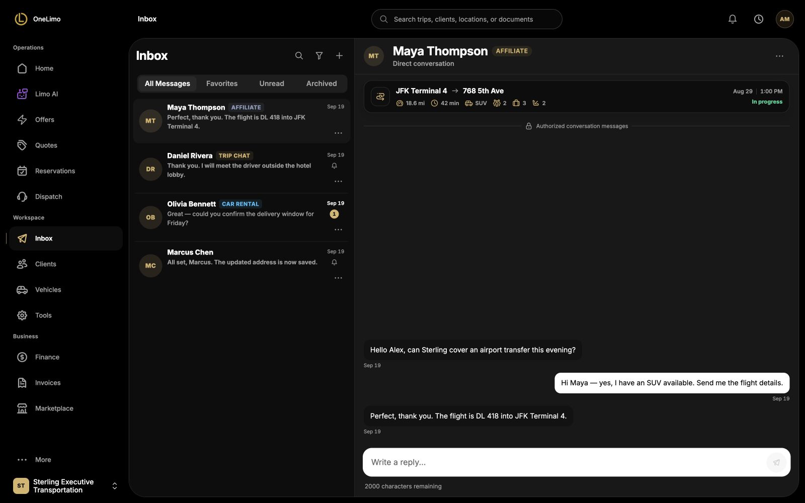805x503 pixels.
Task: Switch to the Unread tab
Action: [x=272, y=83]
